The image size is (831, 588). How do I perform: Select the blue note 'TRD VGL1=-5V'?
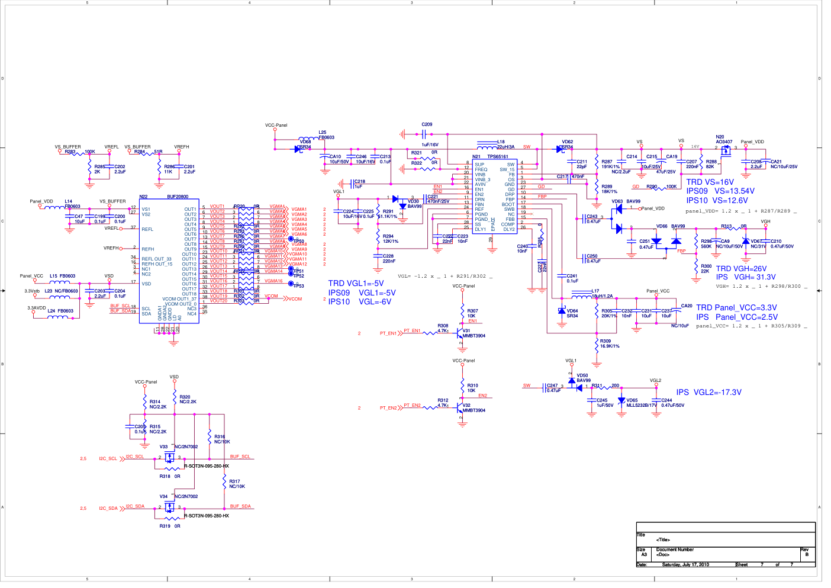click(x=356, y=284)
